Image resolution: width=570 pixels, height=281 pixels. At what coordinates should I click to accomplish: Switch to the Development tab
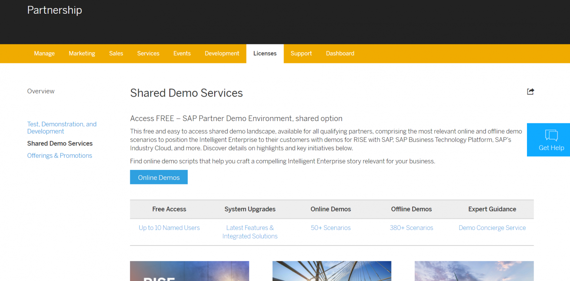[222, 53]
